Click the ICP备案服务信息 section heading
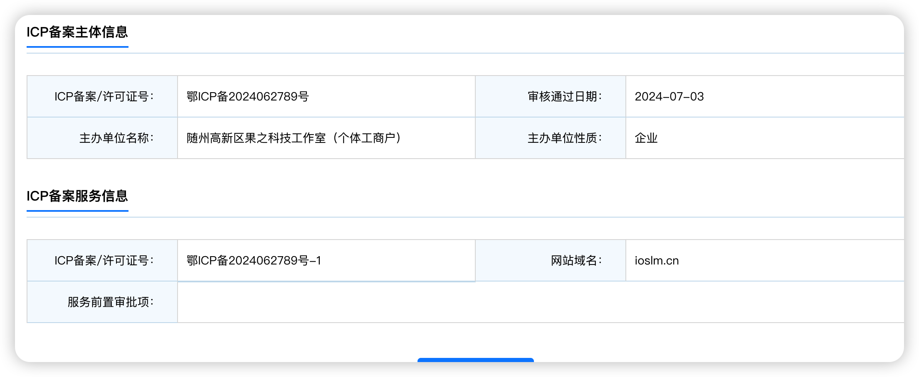This screenshot has height=377, width=919. click(x=77, y=196)
